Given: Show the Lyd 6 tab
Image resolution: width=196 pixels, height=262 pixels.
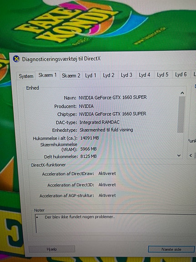Looking at the screenshot, I should pos(181,75).
